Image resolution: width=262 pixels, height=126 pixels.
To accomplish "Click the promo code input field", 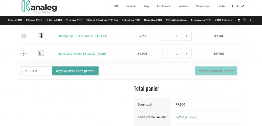I will (36, 71).
